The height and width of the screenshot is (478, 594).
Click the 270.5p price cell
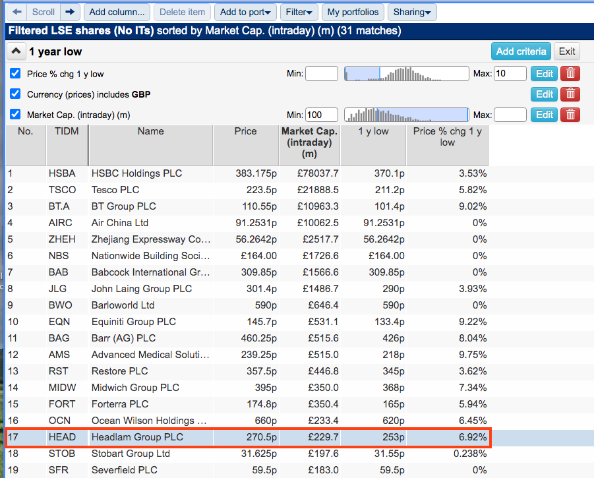point(245,437)
